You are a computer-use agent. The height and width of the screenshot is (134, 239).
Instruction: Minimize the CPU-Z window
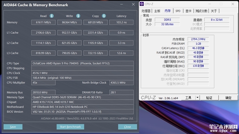pos(210,4)
